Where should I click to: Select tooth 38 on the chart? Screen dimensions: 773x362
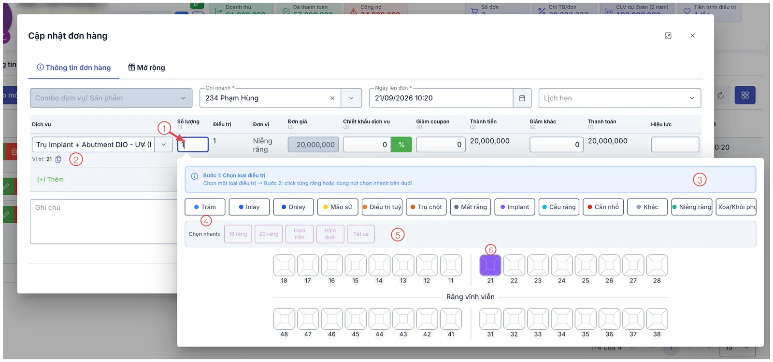tap(657, 319)
